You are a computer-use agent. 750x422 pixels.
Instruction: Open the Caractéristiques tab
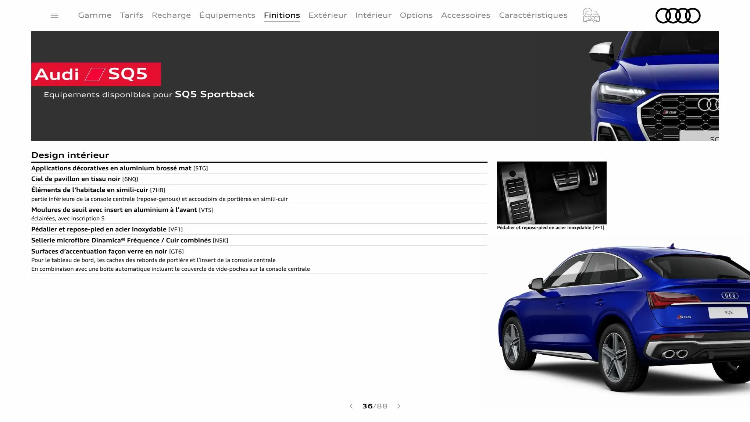pyautogui.click(x=533, y=15)
